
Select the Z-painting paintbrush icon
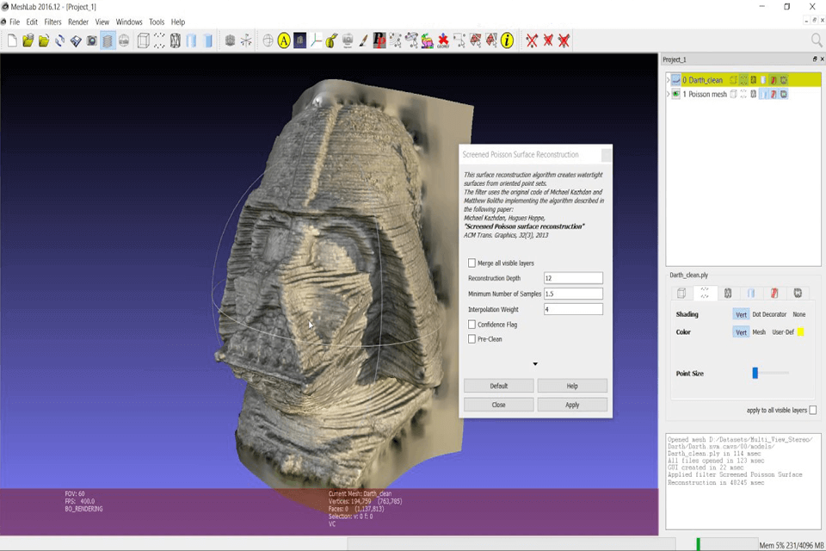(363, 40)
